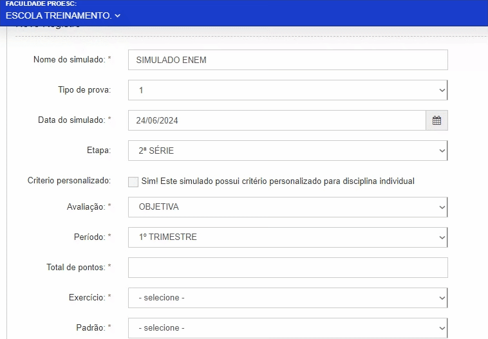The image size is (488, 339).
Task: Click the 'Criterio personalizado:' label
Action: pos(69,180)
